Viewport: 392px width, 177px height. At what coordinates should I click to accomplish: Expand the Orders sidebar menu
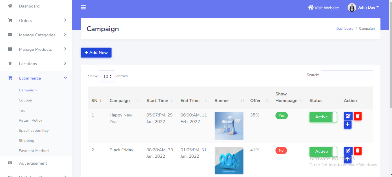[x=65, y=20]
